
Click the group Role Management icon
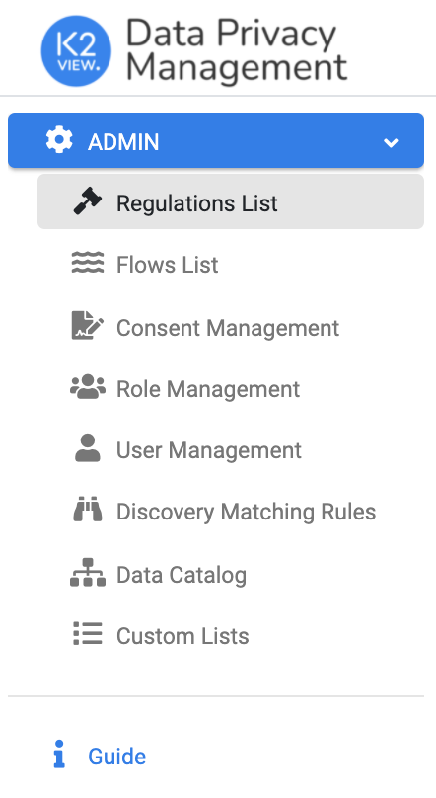pyautogui.click(x=88, y=387)
